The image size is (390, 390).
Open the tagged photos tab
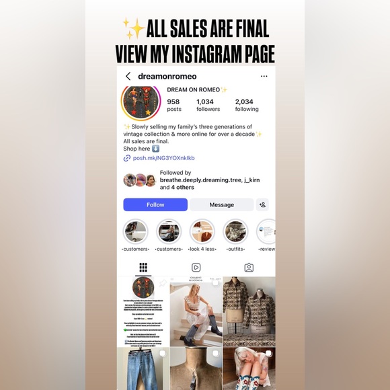pos(249,268)
